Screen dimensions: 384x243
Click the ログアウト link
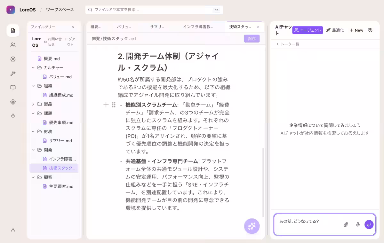click(70, 42)
